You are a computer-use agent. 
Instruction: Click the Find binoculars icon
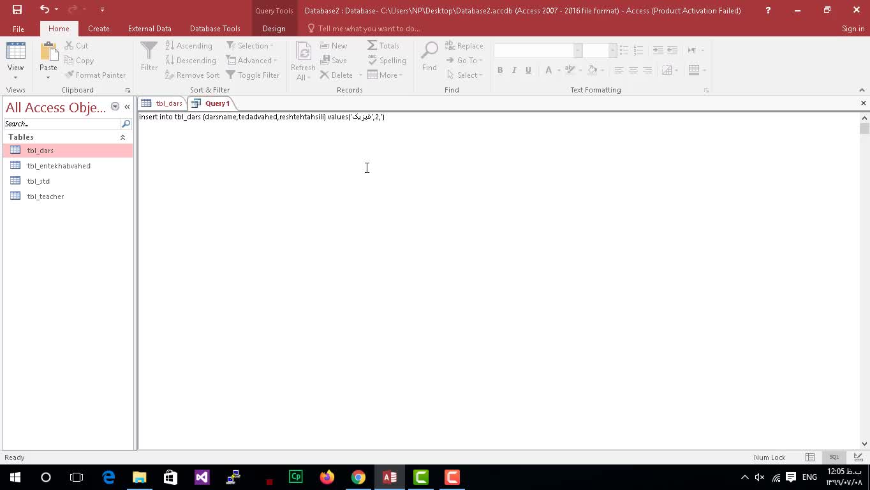[x=429, y=52]
